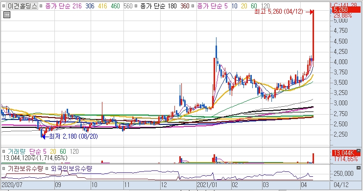Image resolution: width=363 pixels, height=191 pixels.
Task: Click the 4,000 price axis label
Action: tap(340, 62)
